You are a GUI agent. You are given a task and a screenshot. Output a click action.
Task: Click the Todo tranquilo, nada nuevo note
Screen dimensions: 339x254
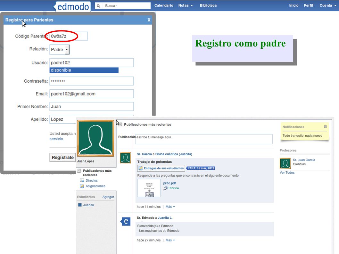[302, 135]
